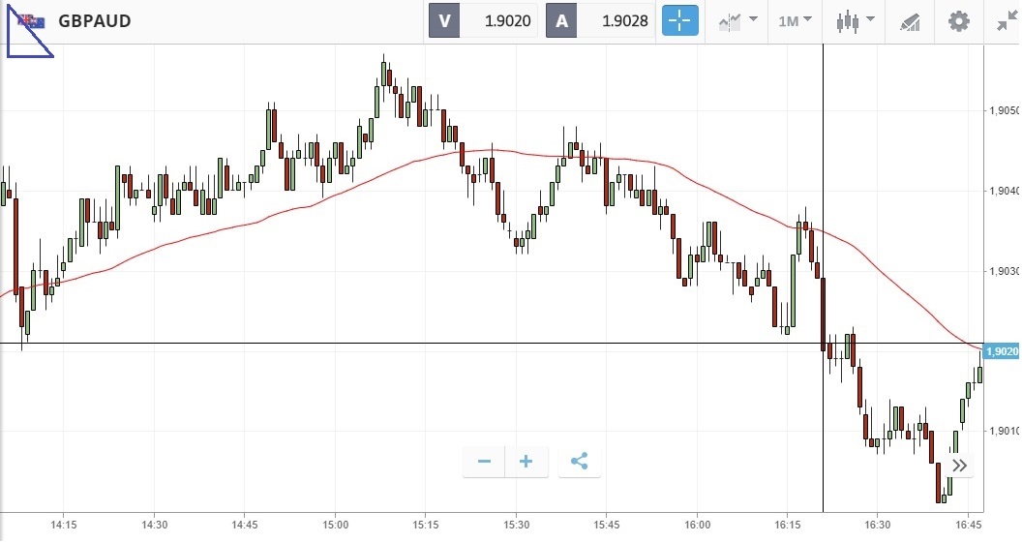Click the 16:30 time axis label
The height and width of the screenshot is (542, 1022).
pyautogui.click(x=876, y=526)
